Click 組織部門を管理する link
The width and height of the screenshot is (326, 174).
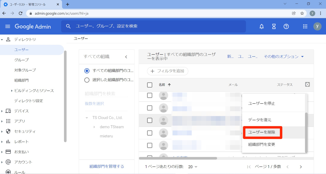[107, 166]
